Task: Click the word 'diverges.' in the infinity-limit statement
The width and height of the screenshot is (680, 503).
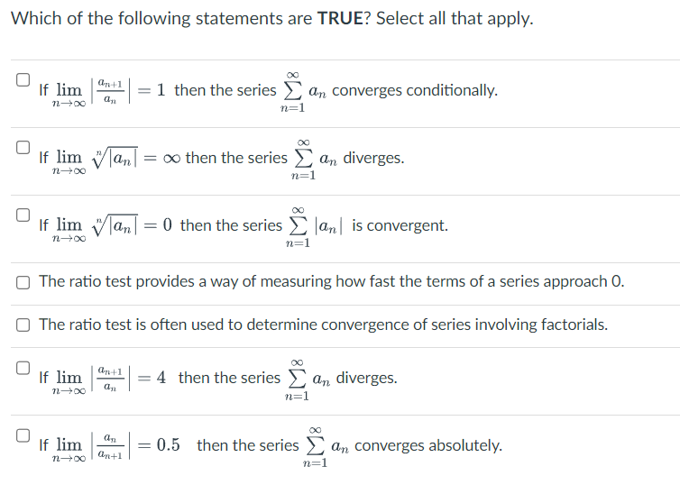Action: 373,158
